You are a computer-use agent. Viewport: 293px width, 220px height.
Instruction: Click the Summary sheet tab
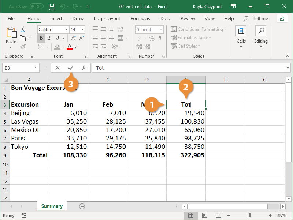pos(52,206)
